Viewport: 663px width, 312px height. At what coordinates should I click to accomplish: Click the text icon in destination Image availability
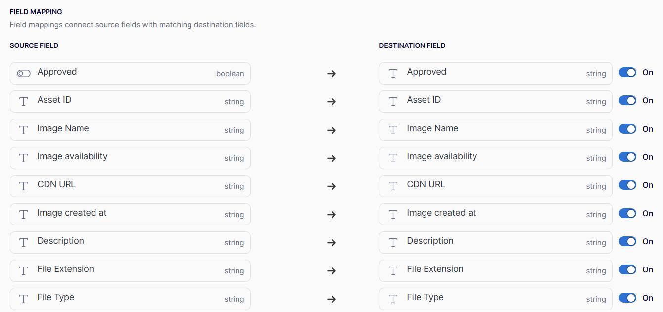click(393, 158)
